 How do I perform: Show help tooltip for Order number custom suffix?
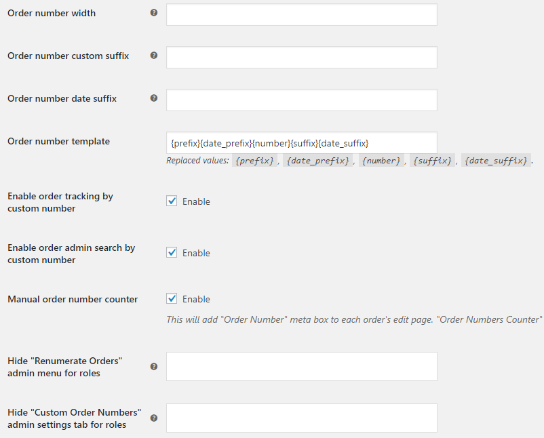[x=154, y=56]
